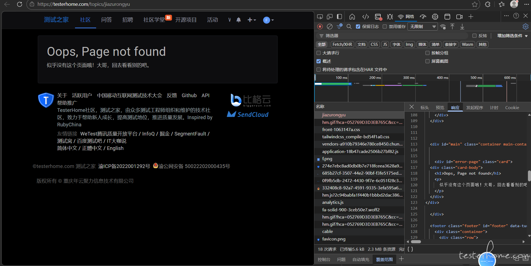The width and height of the screenshot is (531, 266).
Task: Check the 大请求行 option
Action: tap(319, 53)
